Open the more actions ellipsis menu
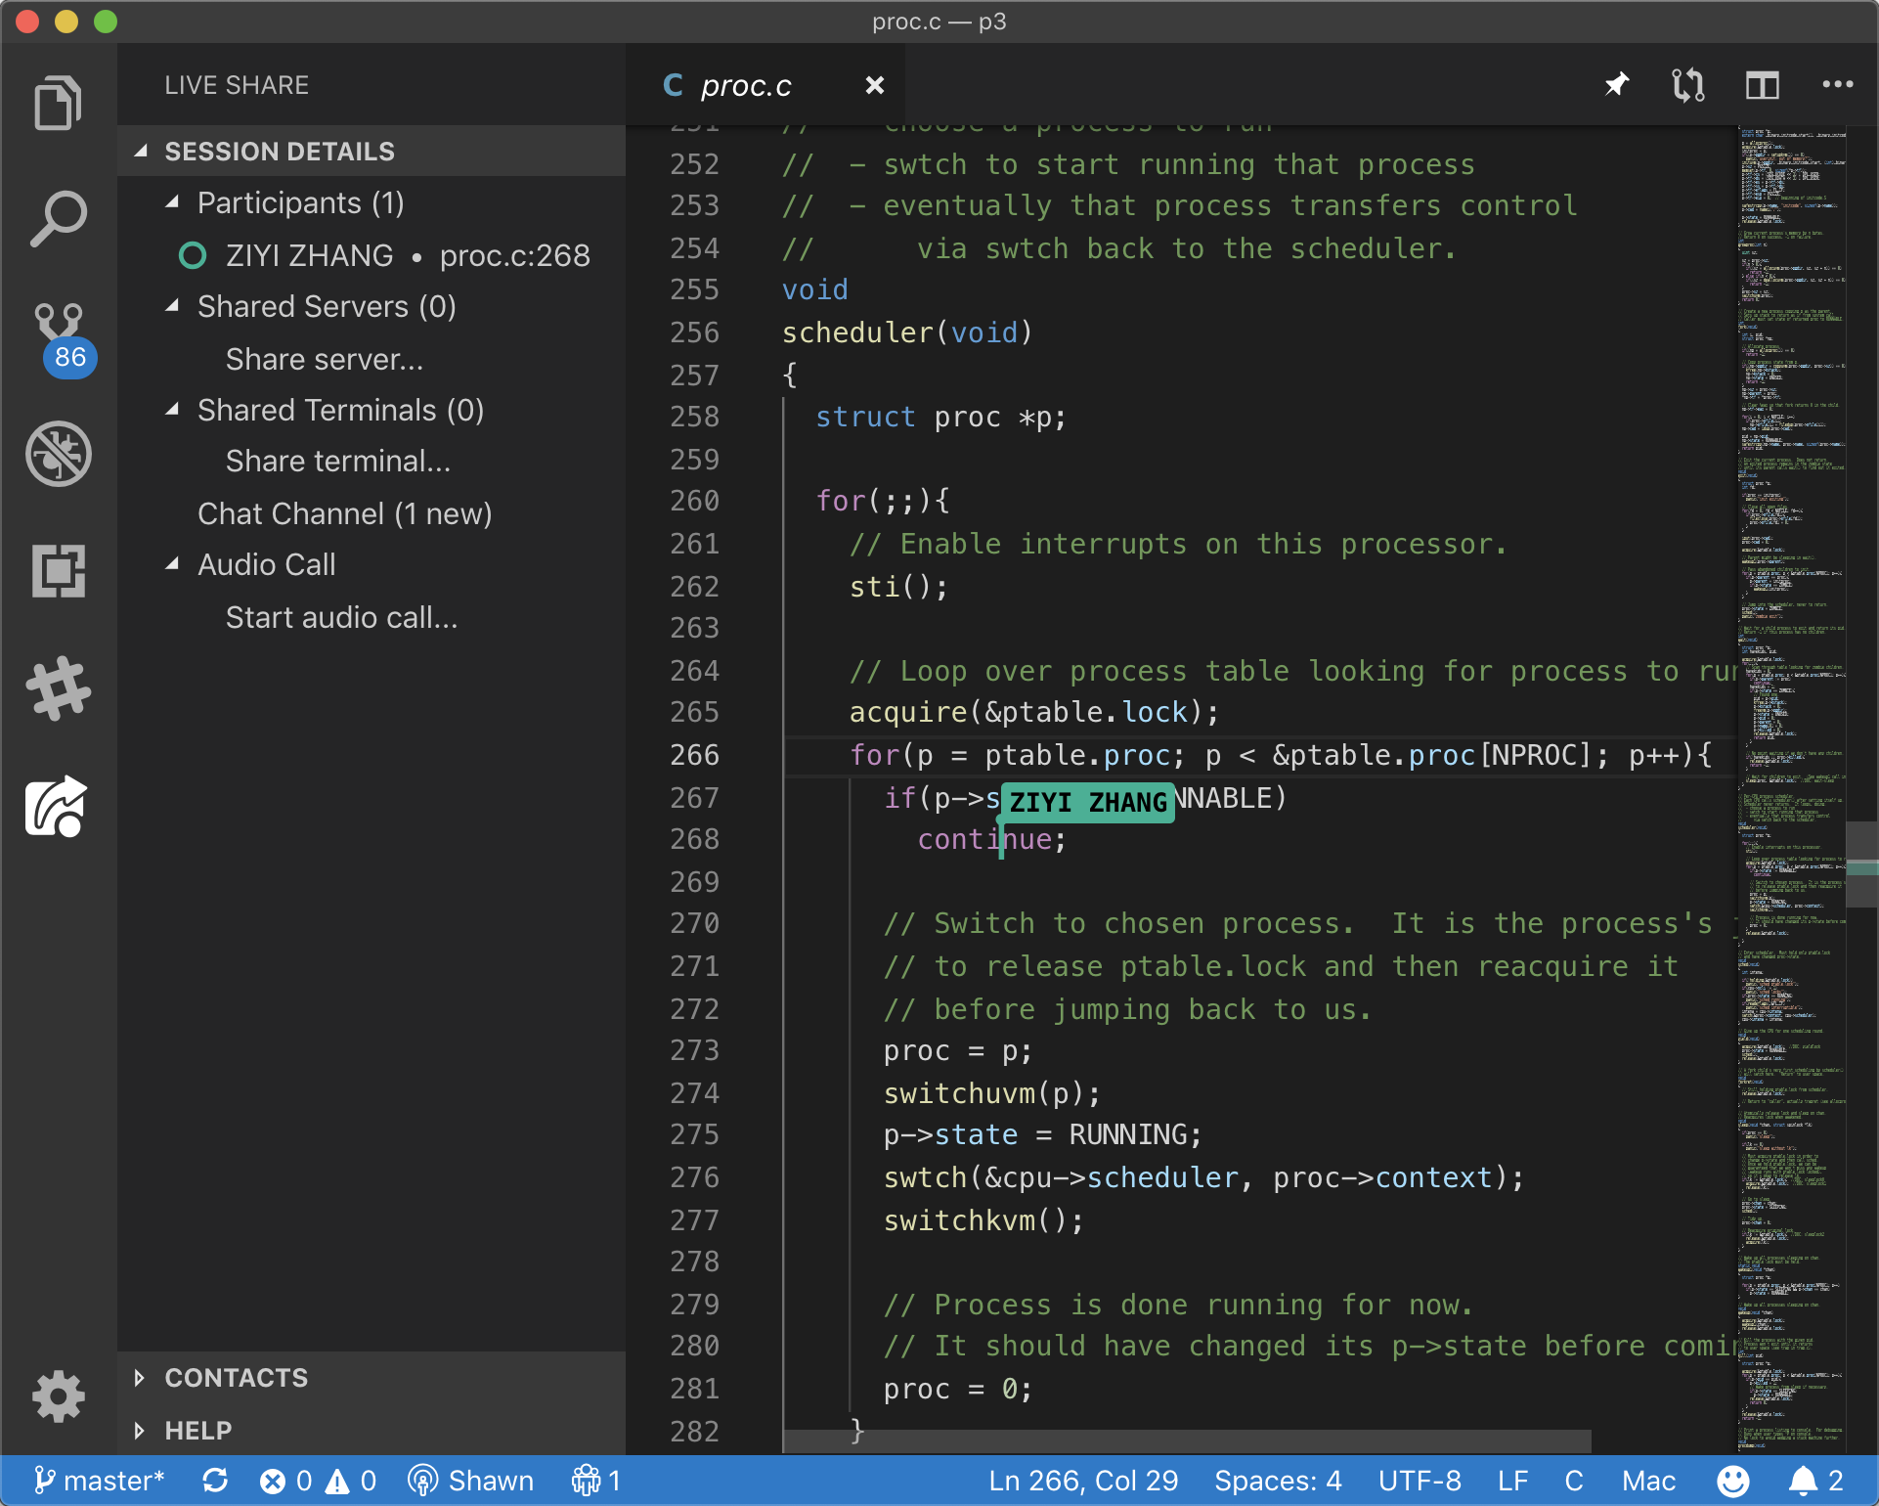 click(x=1837, y=85)
